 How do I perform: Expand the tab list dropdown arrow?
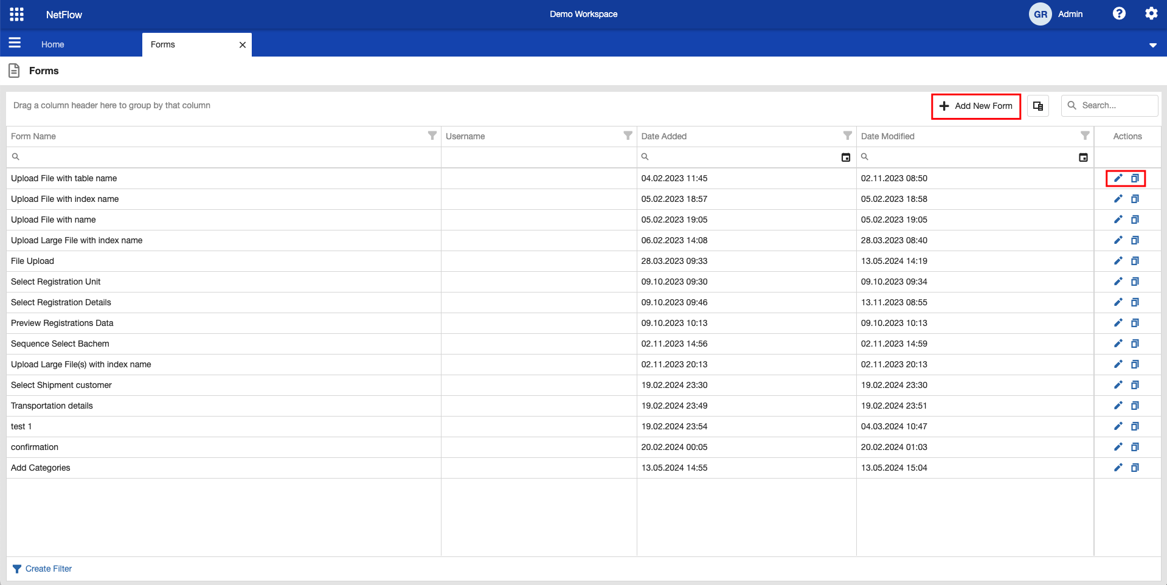(x=1152, y=45)
